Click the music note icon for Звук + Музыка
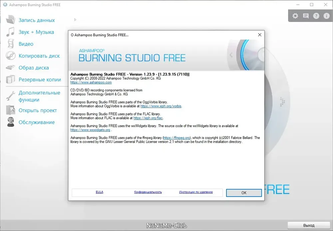Screen dimensions: 333x231 point(10,32)
